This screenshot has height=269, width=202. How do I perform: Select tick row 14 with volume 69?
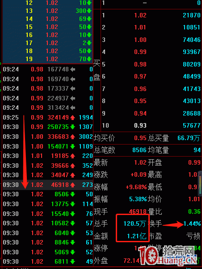[x=48, y=19]
